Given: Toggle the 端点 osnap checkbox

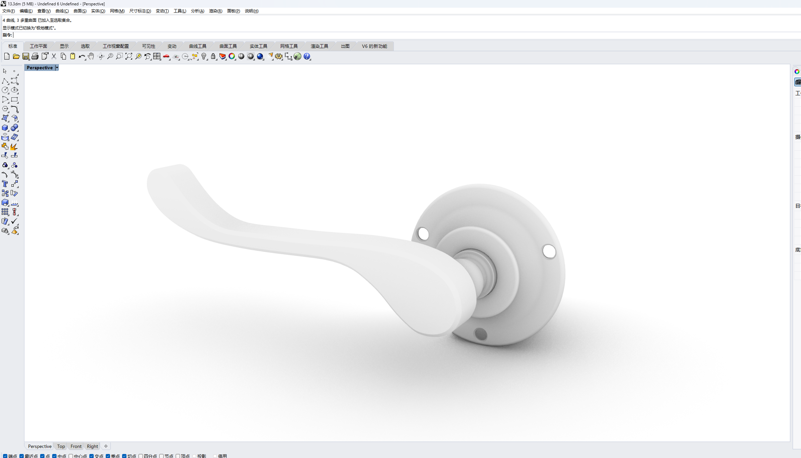Looking at the screenshot, I should point(5,456).
